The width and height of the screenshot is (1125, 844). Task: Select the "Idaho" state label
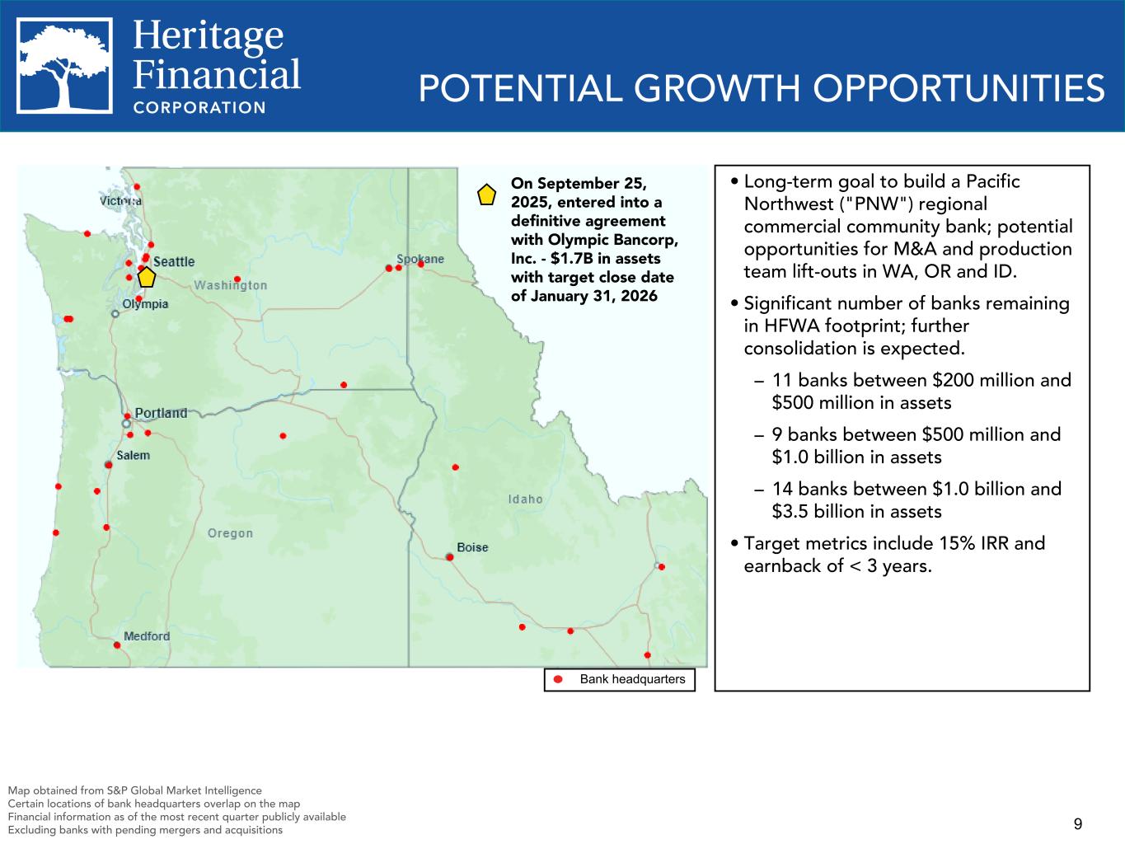[x=526, y=499]
